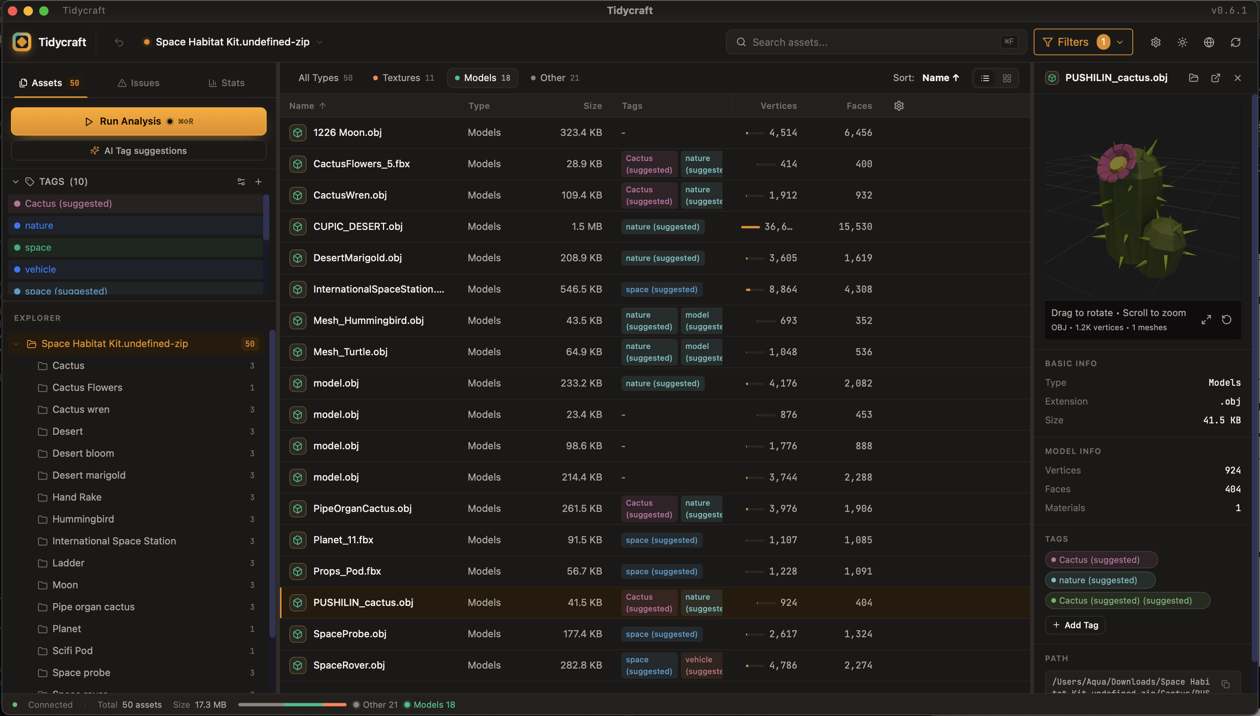
Task: Switch to the Issues tab
Action: 139,83
